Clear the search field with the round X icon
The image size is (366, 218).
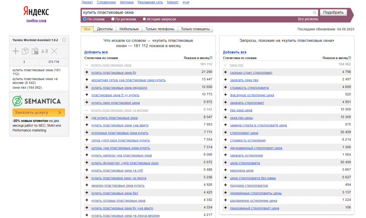(x=315, y=13)
